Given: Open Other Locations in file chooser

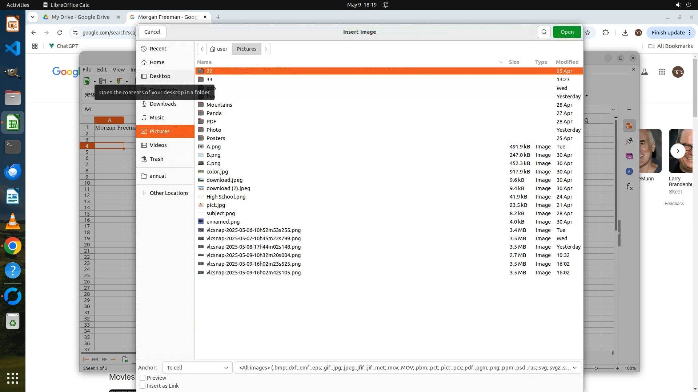Looking at the screenshot, I should (169, 193).
